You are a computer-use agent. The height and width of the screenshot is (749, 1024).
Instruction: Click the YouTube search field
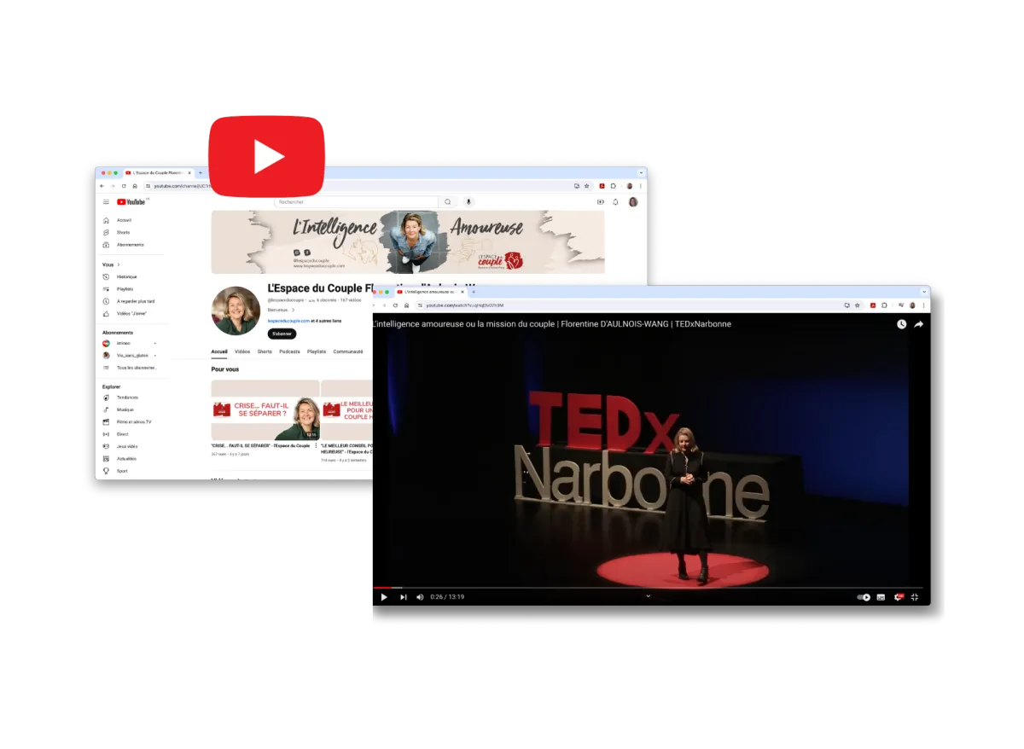pos(356,202)
